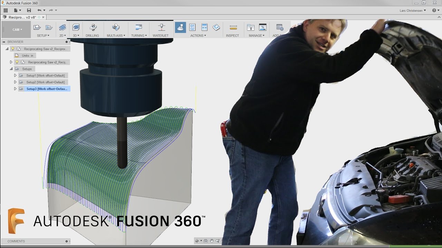Collapse the Browser panel with double-arrow
The width and height of the screenshot is (442, 248).
pos(3,42)
